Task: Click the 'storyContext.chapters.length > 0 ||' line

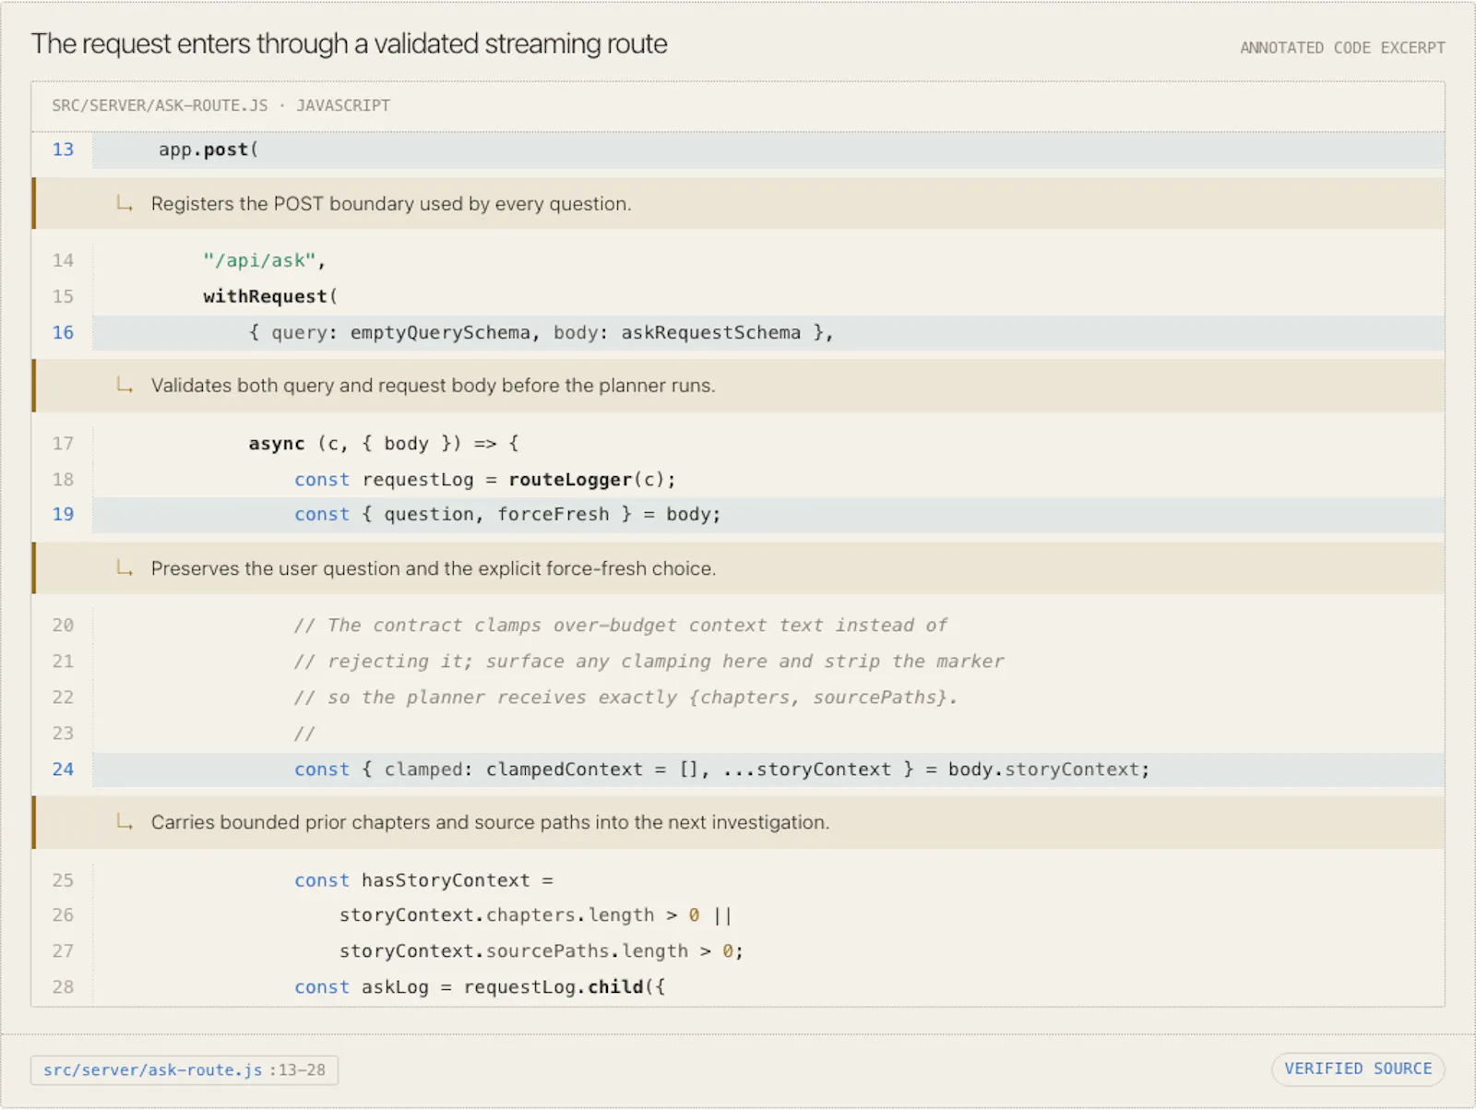Action: (535, 915)
